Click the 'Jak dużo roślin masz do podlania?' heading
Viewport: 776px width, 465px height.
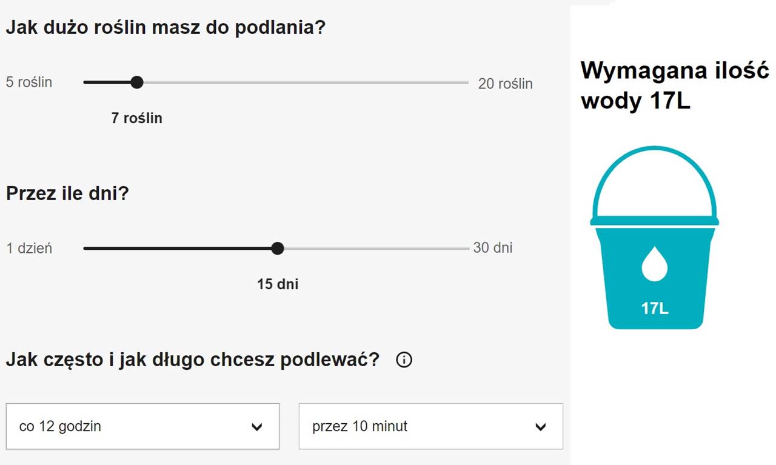[166, 27]
